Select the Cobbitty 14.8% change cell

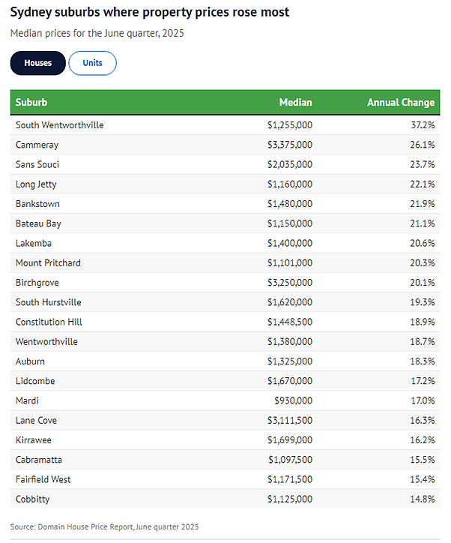(x=423, y=499)
